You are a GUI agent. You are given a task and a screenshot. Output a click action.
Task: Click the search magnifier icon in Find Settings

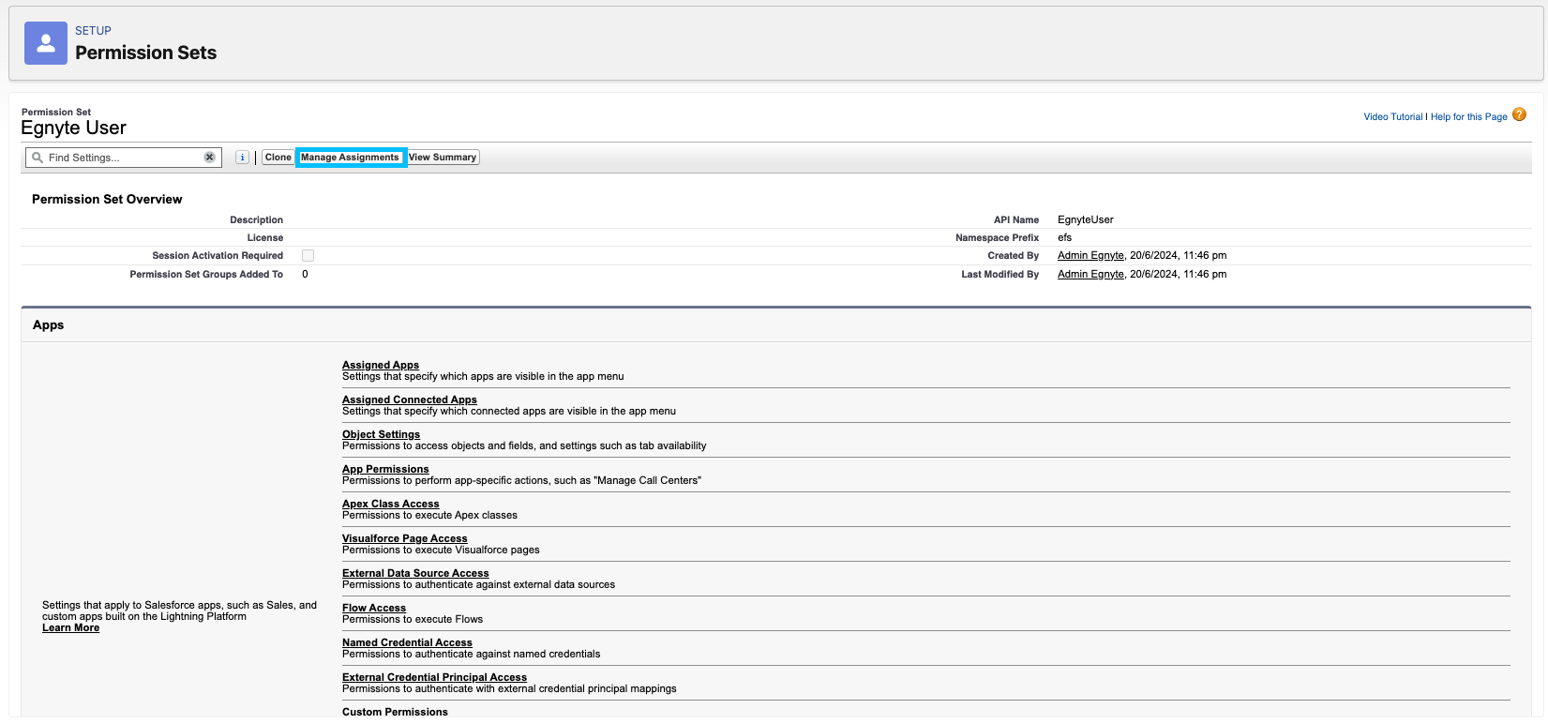pos(38,158)
